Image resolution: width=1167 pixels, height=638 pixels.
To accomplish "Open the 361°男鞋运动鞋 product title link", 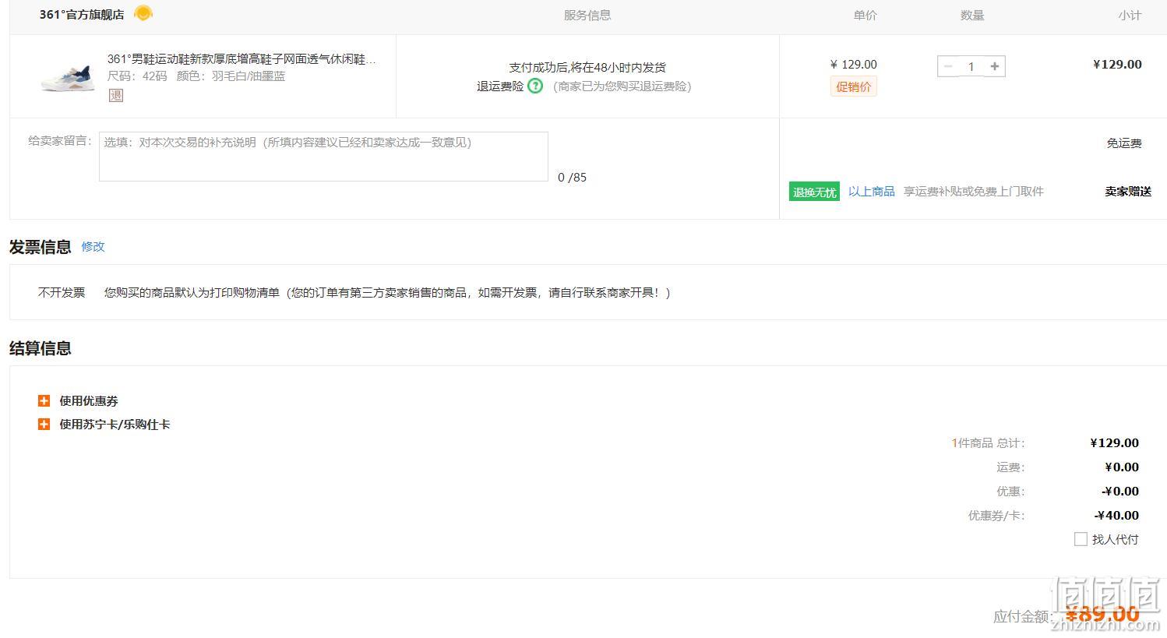I will click(242, 59).
